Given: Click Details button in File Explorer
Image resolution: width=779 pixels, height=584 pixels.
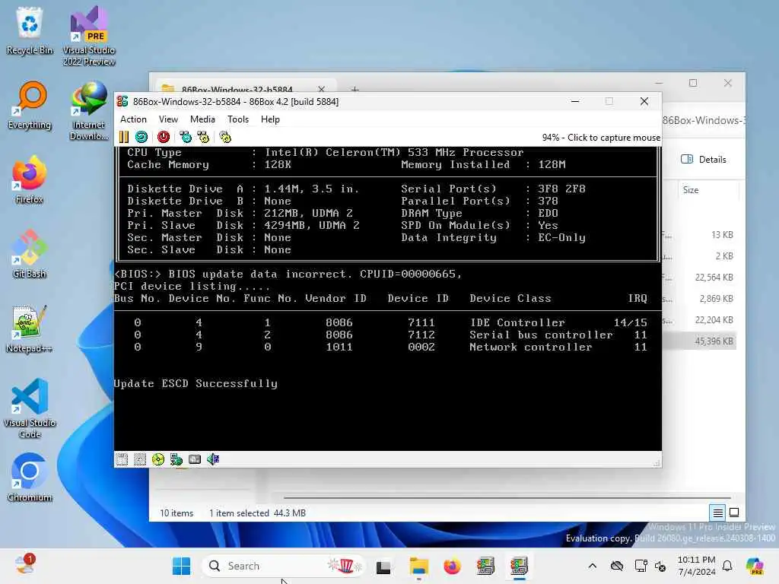Looking at the screenshot, I should point(704,160).
